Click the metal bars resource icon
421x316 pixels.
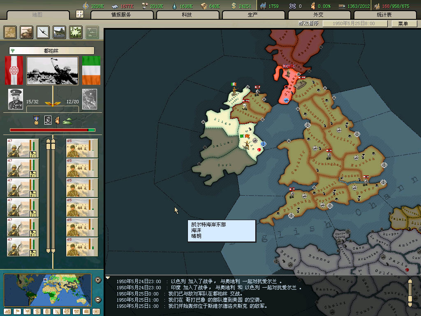point(115,6)
